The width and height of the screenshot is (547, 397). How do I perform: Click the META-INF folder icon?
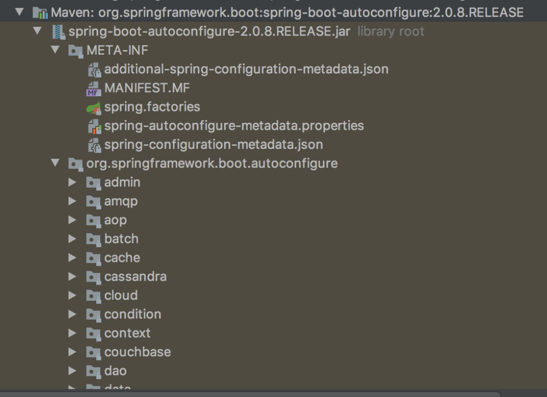point(76,51)
